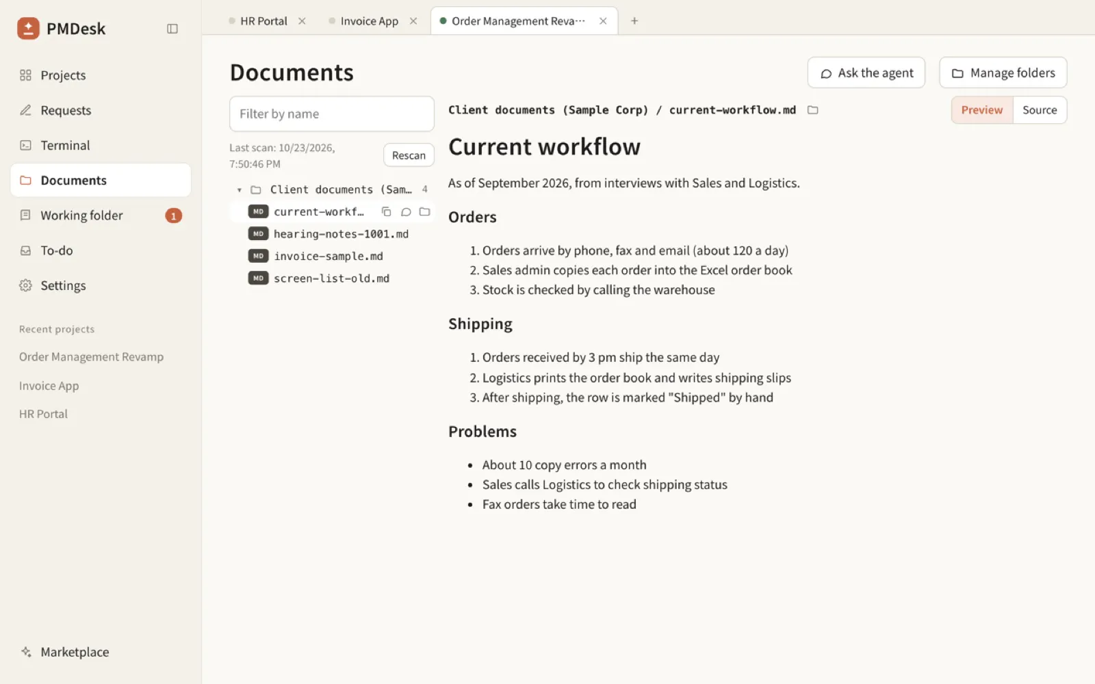Click the folder icon on current-workflow row

pos(424,212)
